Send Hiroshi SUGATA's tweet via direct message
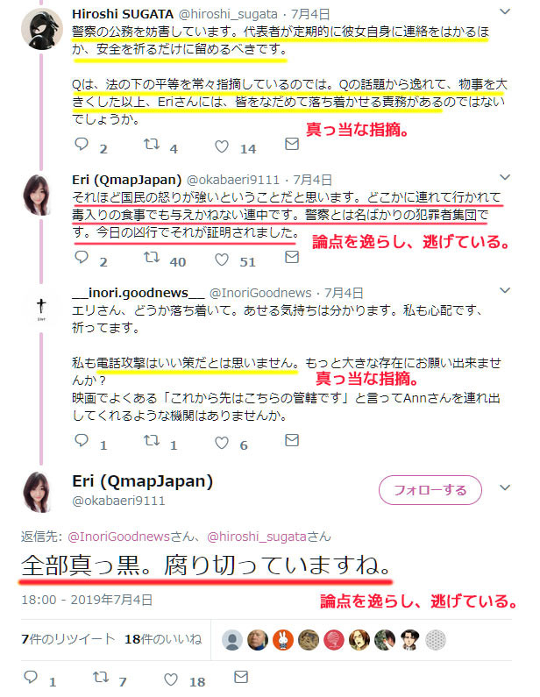540x697 pixels. (x=292, y=144)
